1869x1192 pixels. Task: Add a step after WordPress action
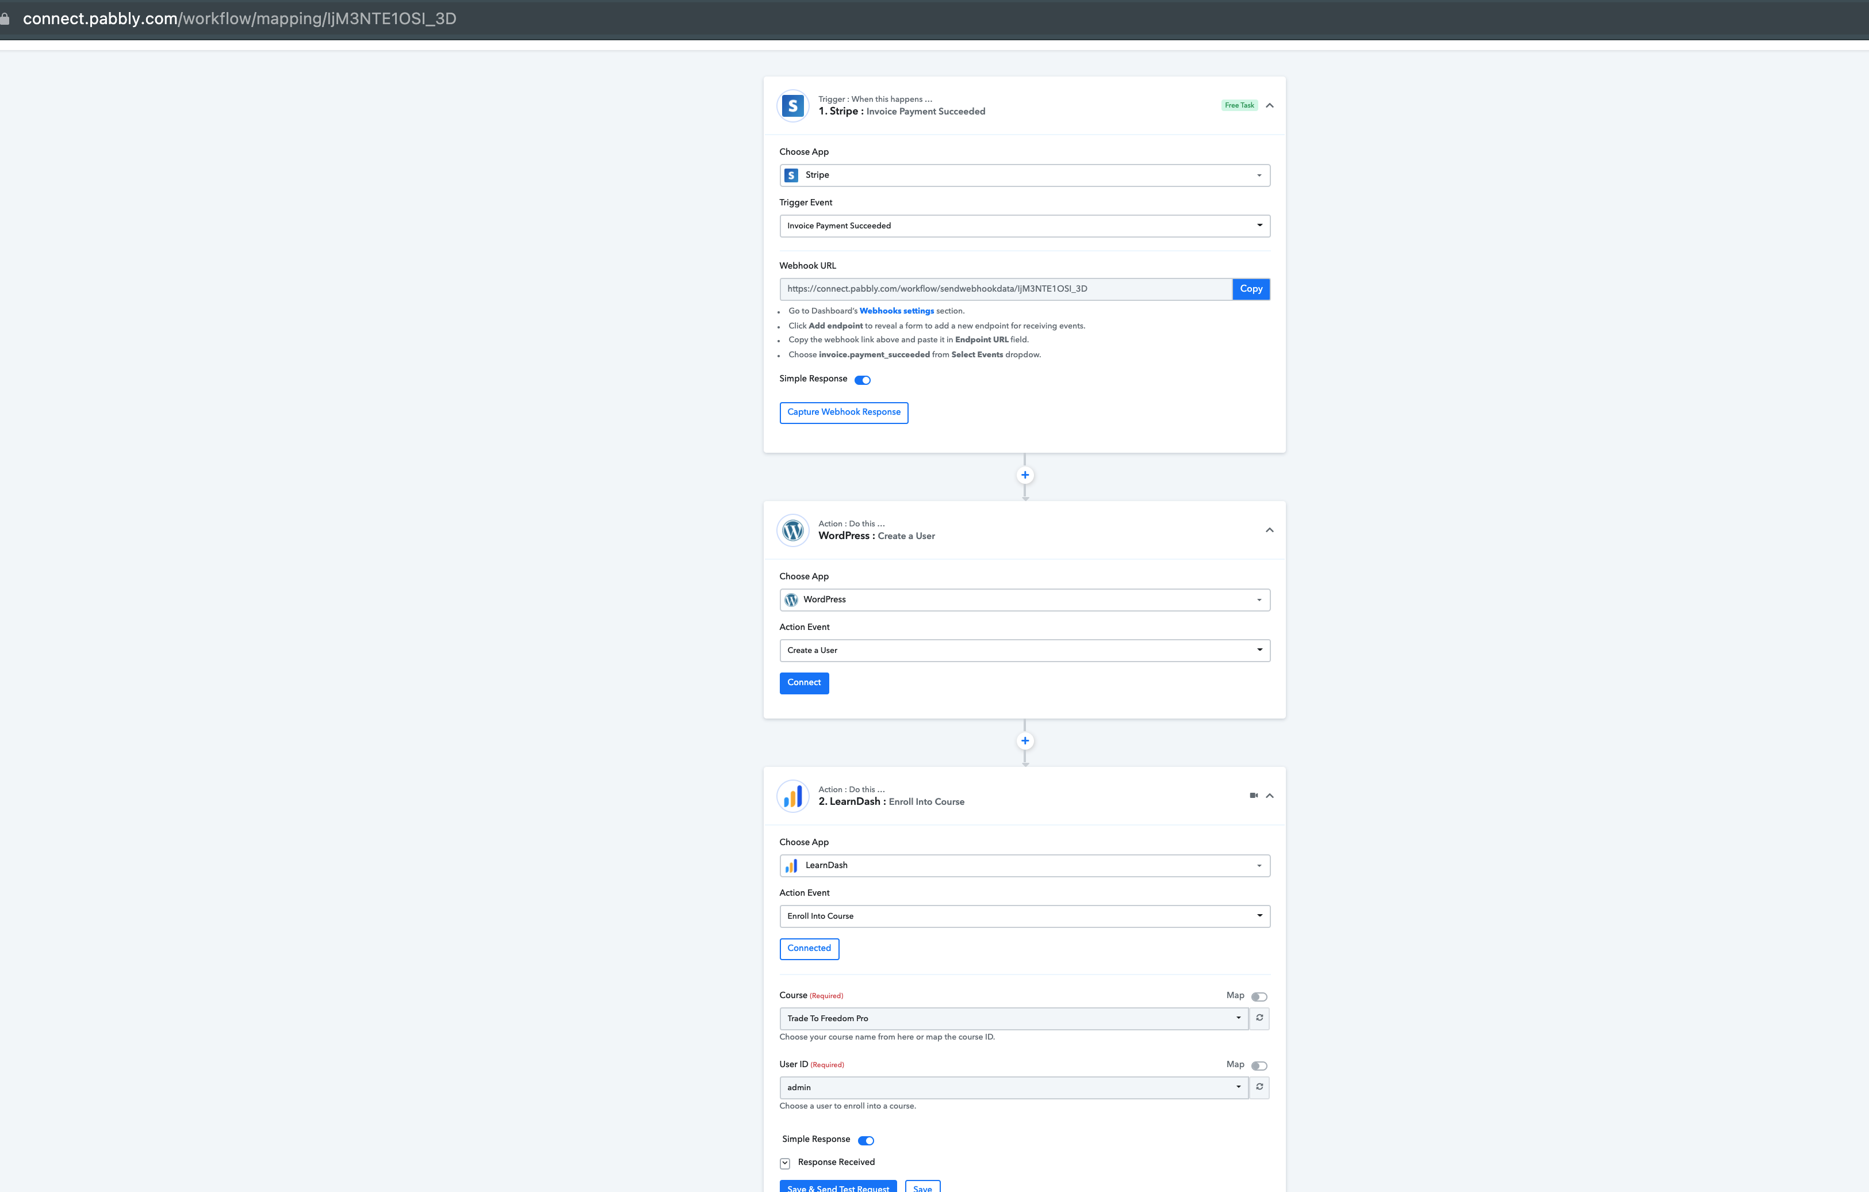[x=1025, y=741]
